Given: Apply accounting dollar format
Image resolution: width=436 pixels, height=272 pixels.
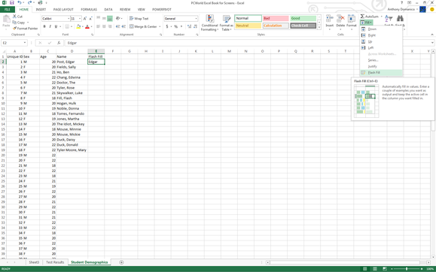Looking at the screenshot, I should (x=167, y=26).
